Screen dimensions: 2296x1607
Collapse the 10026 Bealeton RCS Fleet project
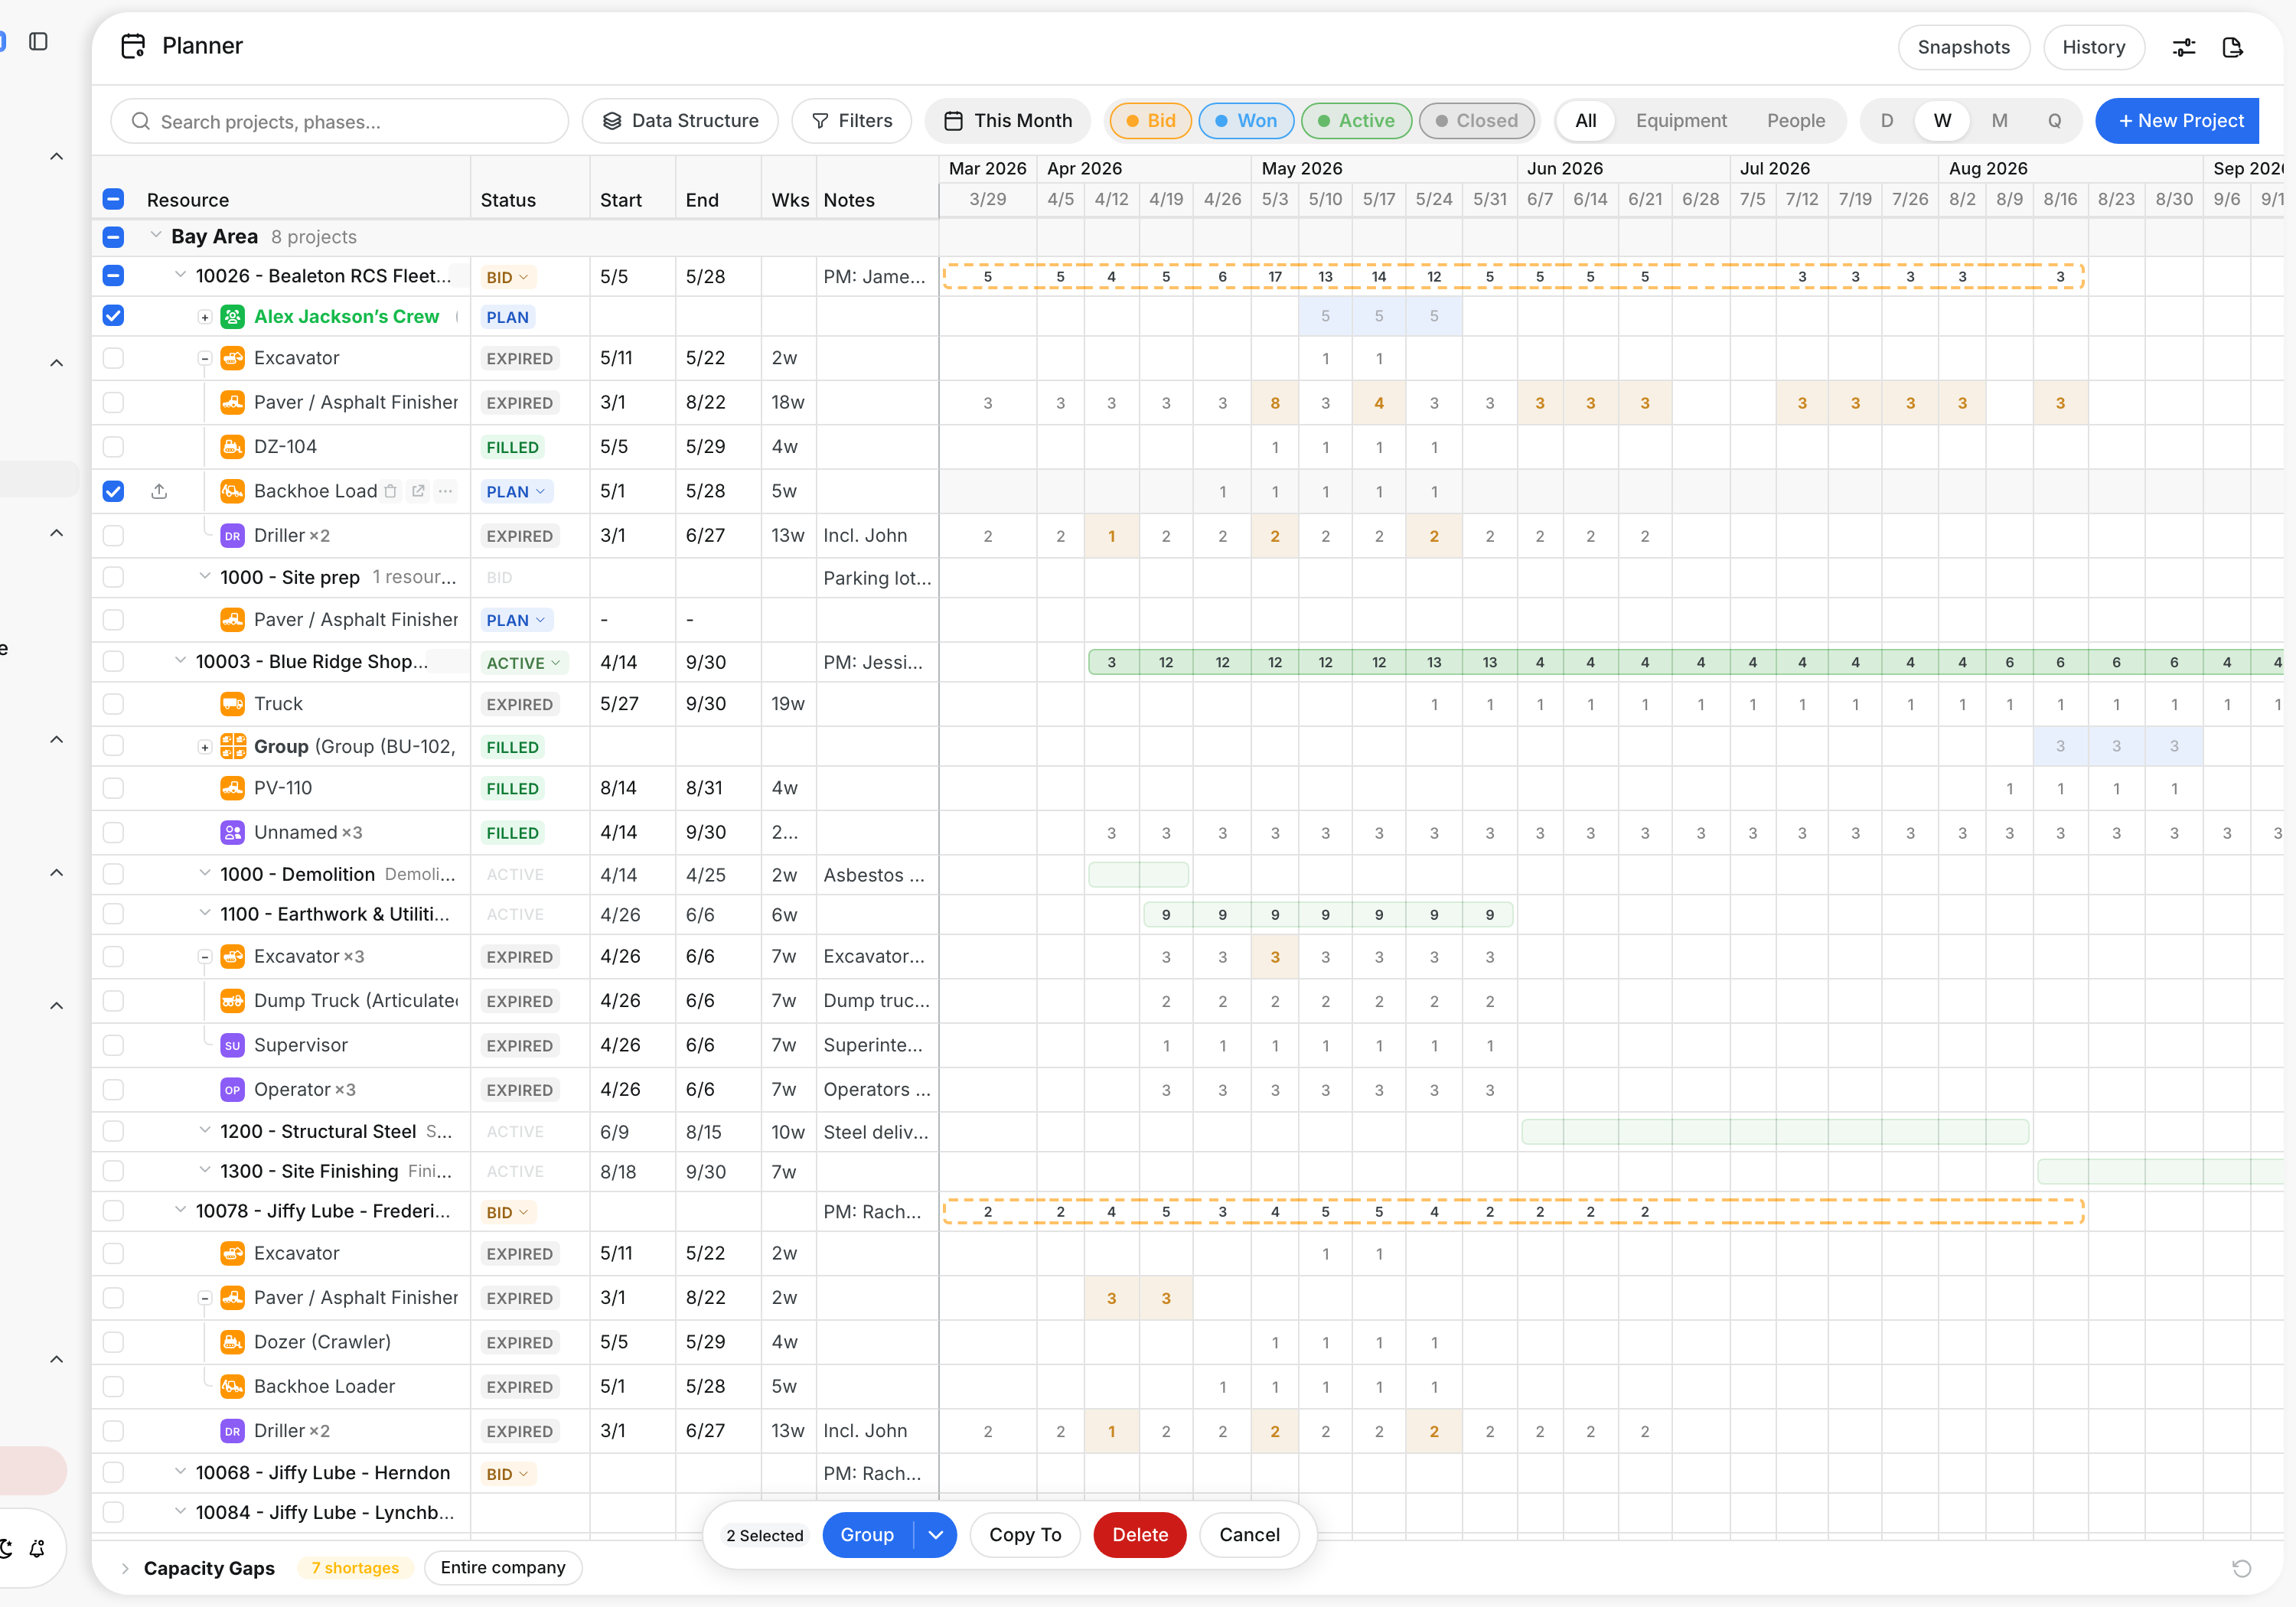point(180,275)
